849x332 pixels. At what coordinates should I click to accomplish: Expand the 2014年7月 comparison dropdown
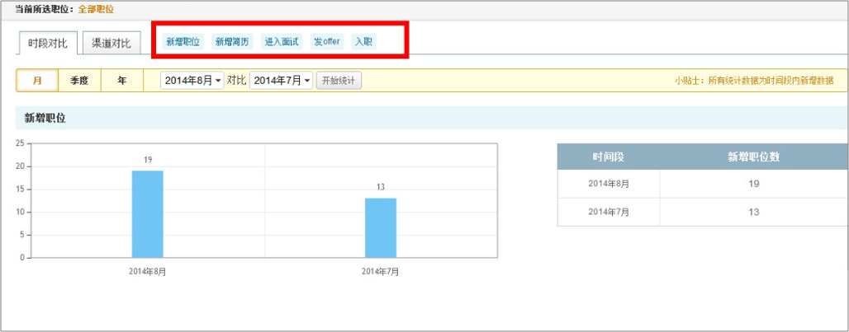(282, 81)
